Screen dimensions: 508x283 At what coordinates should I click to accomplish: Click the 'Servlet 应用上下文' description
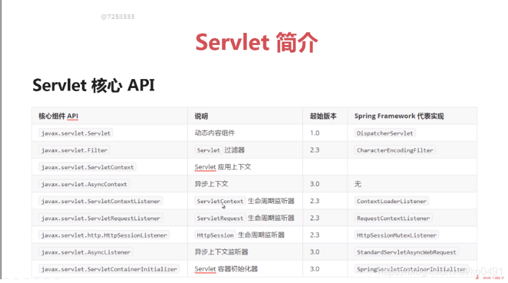click(223, 167)
